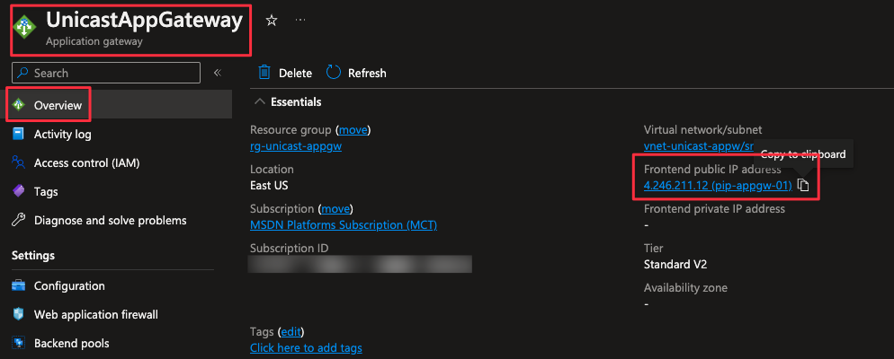The width and height of the screenshot is (894, 359).
Task: Open the more options ellipsis menu
Action: pos(300,21)
